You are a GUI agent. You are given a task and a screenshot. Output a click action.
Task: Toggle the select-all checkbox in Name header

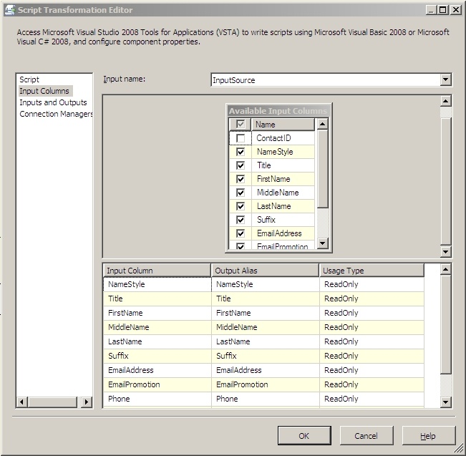[240, 125]
